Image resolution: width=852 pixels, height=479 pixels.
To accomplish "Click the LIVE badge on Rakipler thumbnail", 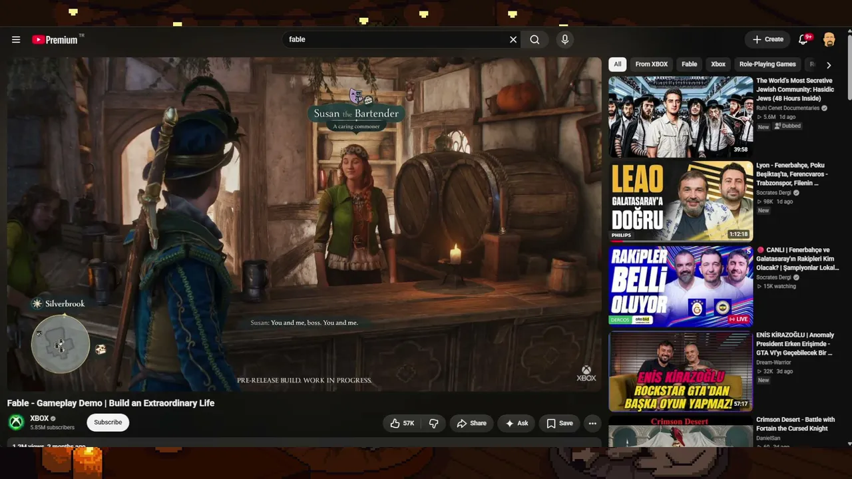I will pyautogui.click(x=738, y=319).
